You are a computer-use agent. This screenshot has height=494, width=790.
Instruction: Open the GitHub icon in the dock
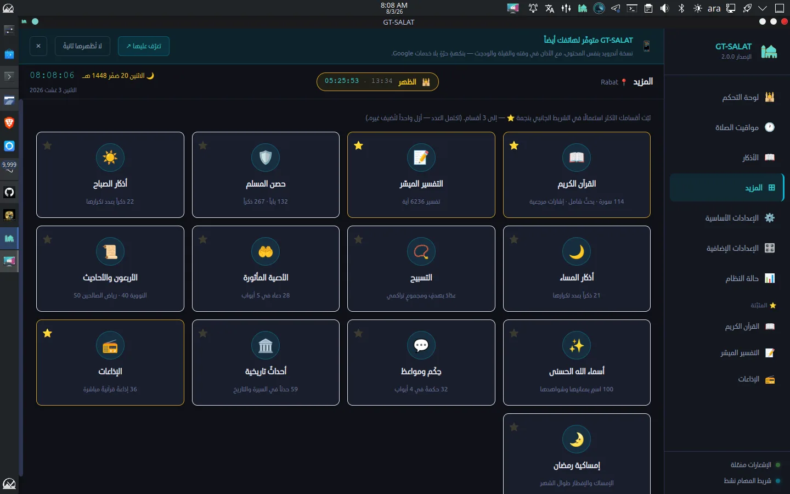[x=9, y=192]
